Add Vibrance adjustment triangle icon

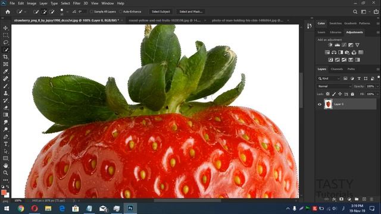tap(357, 45)
